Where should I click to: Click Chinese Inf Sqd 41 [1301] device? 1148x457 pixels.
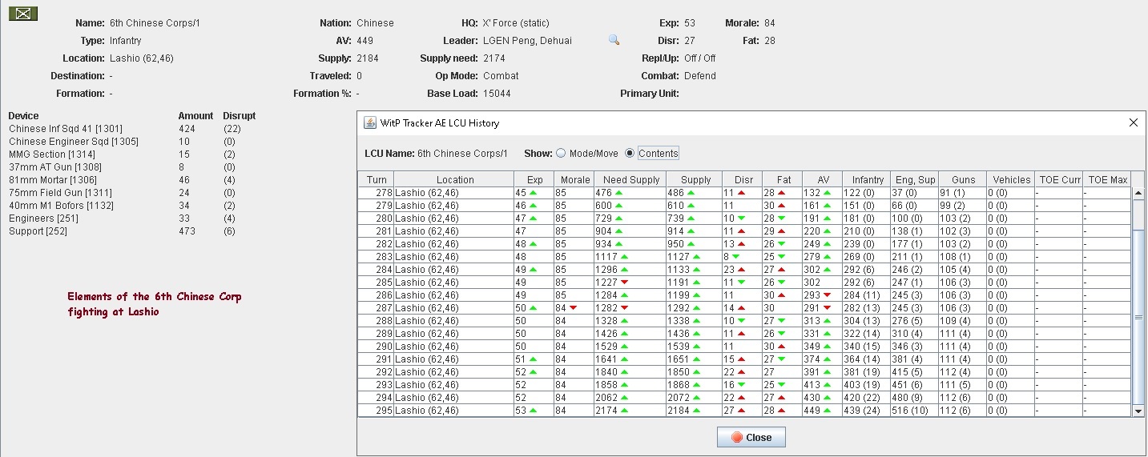66,129
